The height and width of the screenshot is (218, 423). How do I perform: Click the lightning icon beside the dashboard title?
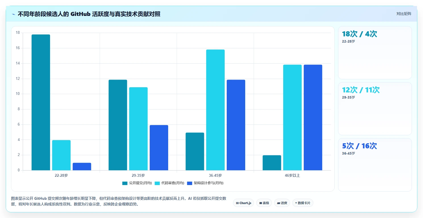click(14, 14)
